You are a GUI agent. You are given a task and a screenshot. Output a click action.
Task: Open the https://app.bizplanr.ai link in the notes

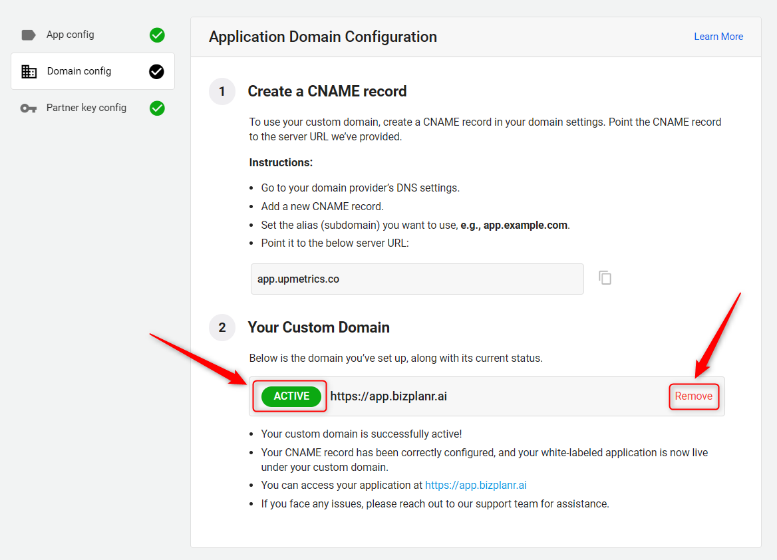pos(476,485)
